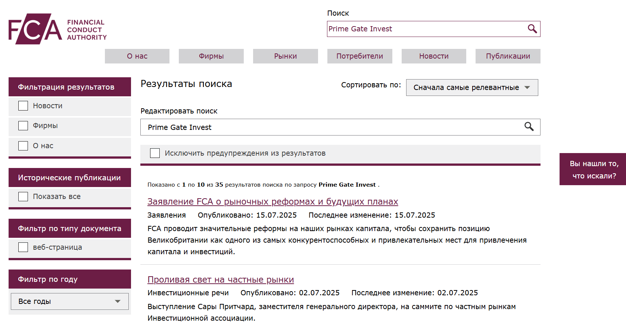Click the FCA logo
Viewport: 626px width, 330px height.
tap(57, 29)
